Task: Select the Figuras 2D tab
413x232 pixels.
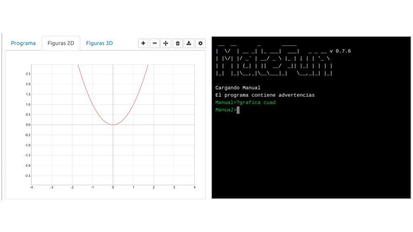Action: pyautogui.click(x=61, y=43)
